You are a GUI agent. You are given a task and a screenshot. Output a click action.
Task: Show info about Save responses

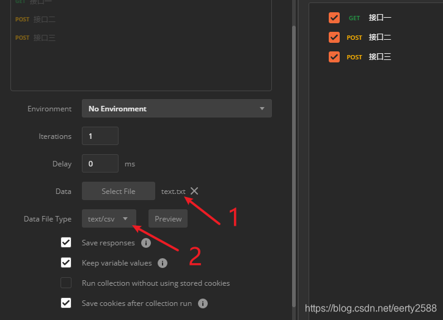coord(146,243)
